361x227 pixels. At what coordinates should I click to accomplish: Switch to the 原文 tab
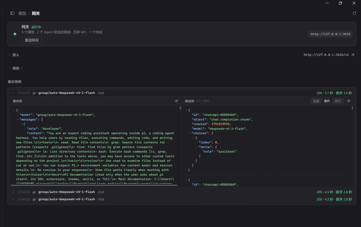(338, 101)
